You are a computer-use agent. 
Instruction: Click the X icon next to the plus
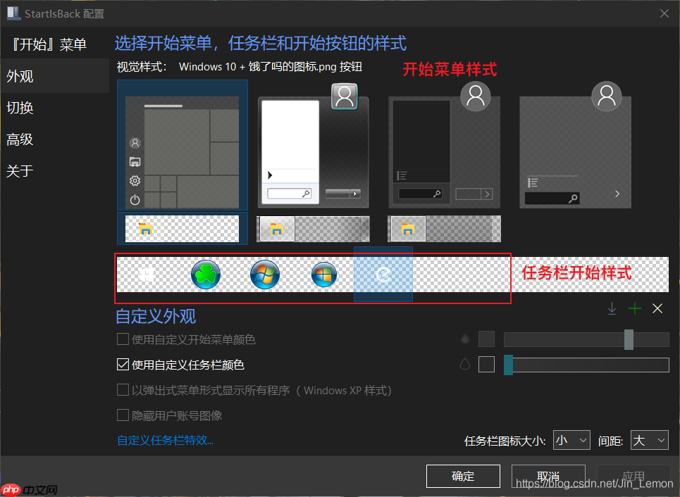656,308
